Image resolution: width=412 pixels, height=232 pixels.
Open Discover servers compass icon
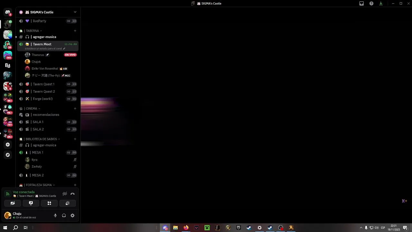pyautogui.click(x=8, y=155)
